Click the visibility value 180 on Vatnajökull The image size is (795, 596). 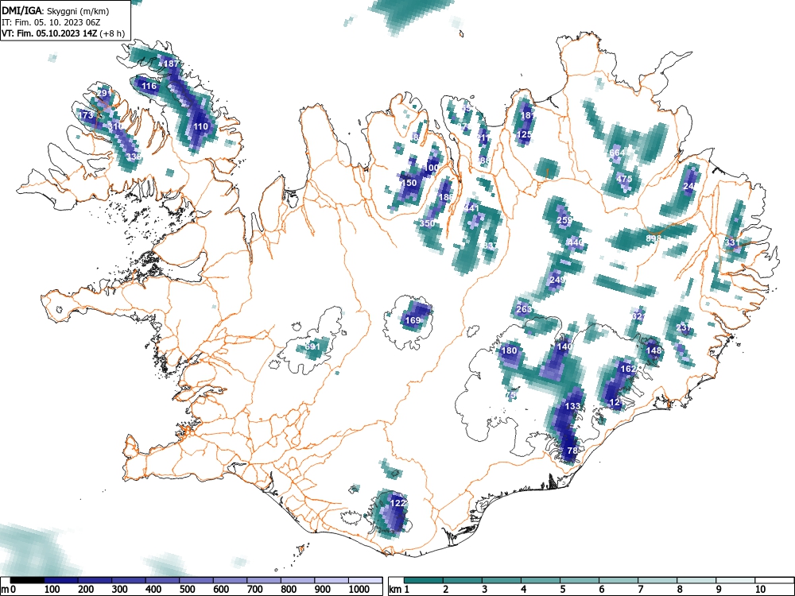[x=509, y=350]
